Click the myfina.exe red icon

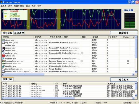coord(3,56)
